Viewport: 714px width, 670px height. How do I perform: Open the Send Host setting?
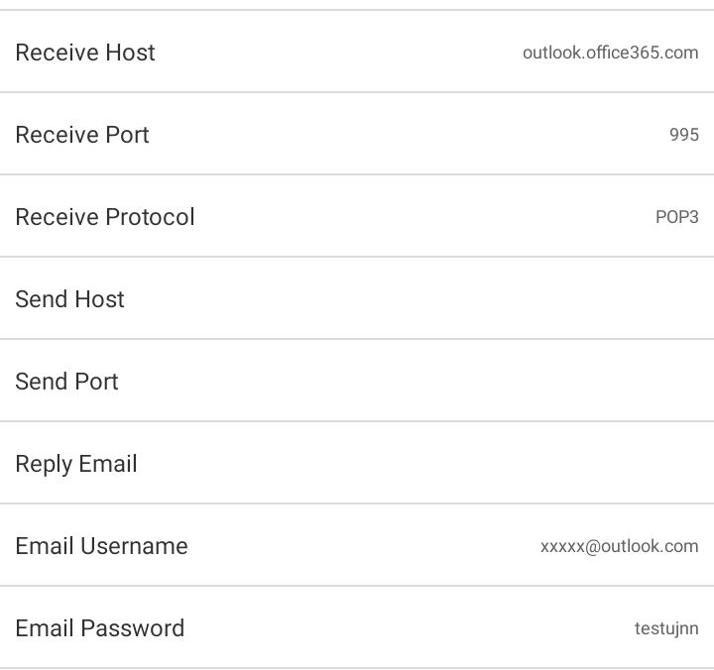tap(357, 298)
